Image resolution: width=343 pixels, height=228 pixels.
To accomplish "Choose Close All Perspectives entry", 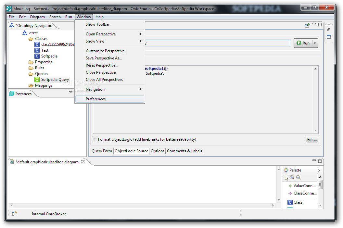I will (x=110, y=80).
